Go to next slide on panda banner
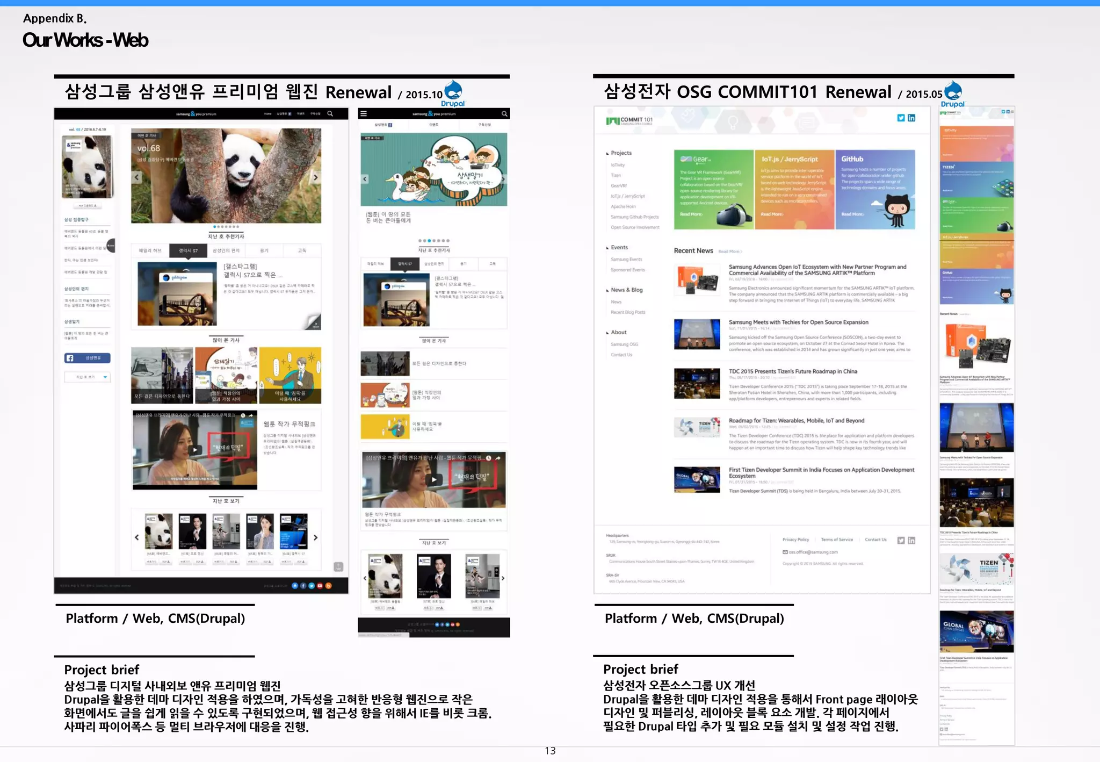1100x762 pixels. point(316,177)
